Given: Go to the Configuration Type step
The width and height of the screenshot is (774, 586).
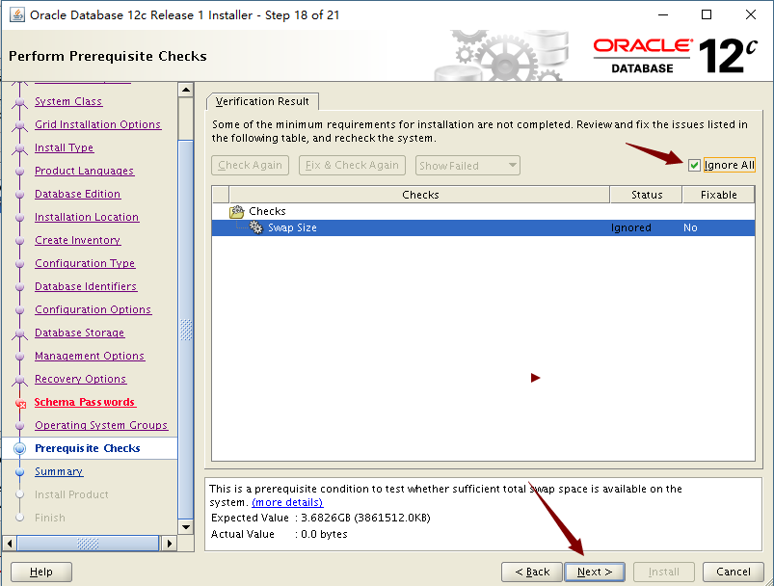Looking at the screenshot, I should tap(85, 264).
